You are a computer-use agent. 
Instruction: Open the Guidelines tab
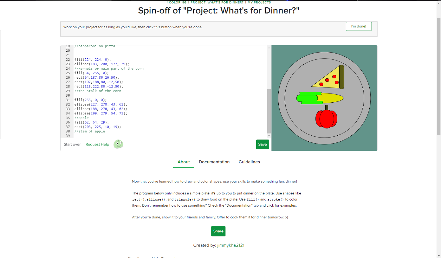pos(249,162)
